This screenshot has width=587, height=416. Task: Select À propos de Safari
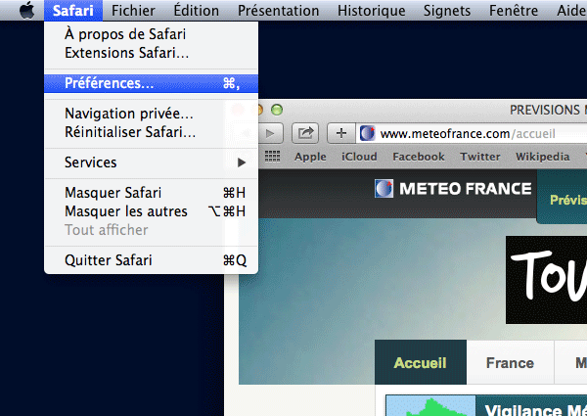(x=151, y=34)
